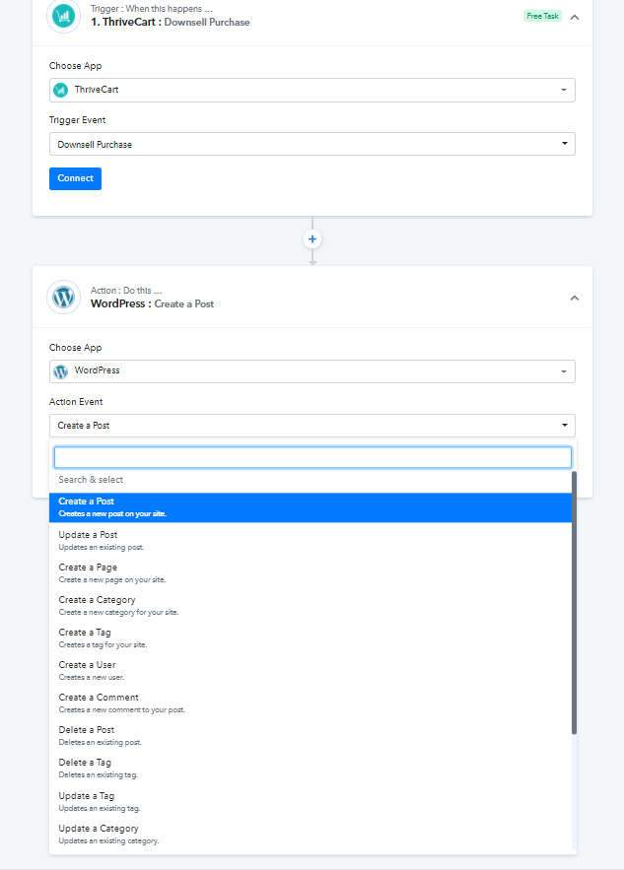Viewport: 624px width, 870px height.
Task: Click the WordPress logo in action header
Action: point(63,298)
